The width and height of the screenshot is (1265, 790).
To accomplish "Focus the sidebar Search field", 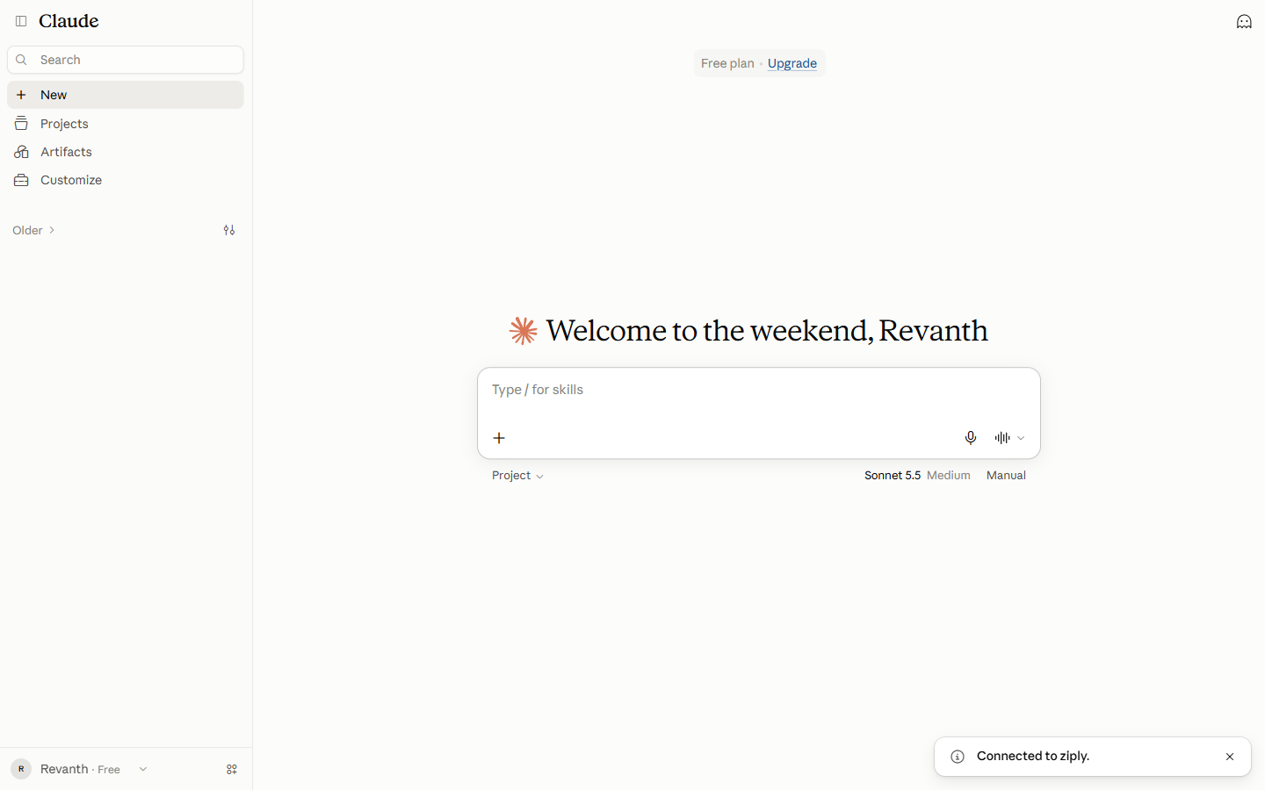I will pos(126,60).
